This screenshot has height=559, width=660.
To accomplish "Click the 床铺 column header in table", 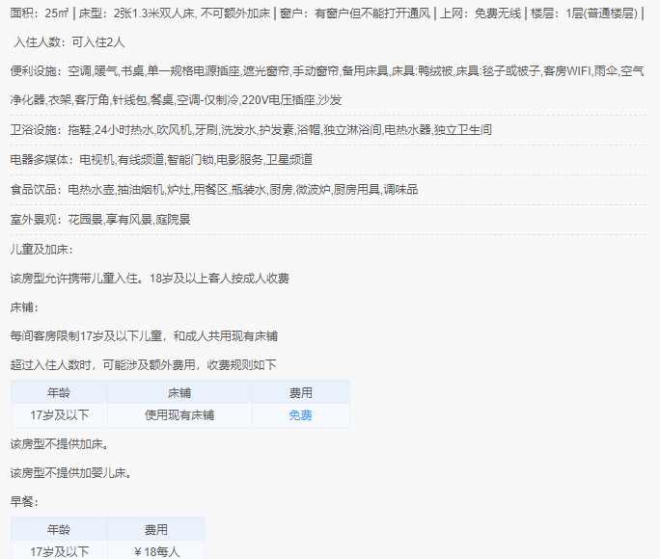I will (x=179, y=392).
